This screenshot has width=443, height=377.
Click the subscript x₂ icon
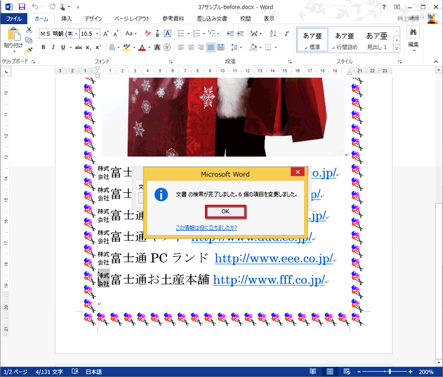(89, 47)
